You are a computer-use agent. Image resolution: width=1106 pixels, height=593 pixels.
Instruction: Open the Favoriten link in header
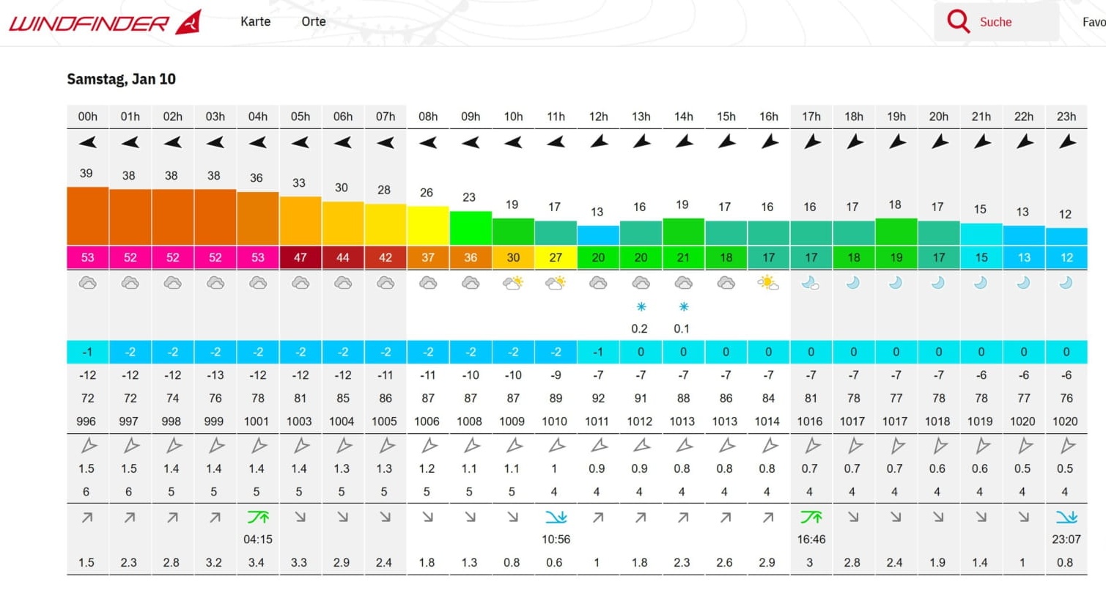(x=1093, y=22)
